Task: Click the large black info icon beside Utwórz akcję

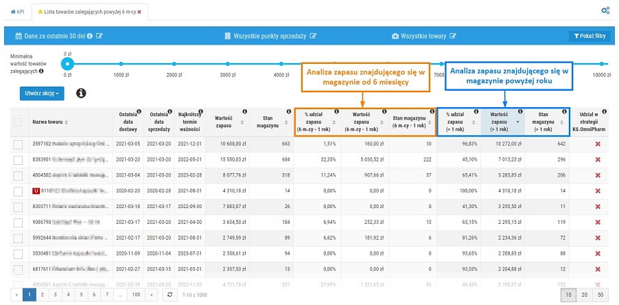Action: (x=82, y=93)
